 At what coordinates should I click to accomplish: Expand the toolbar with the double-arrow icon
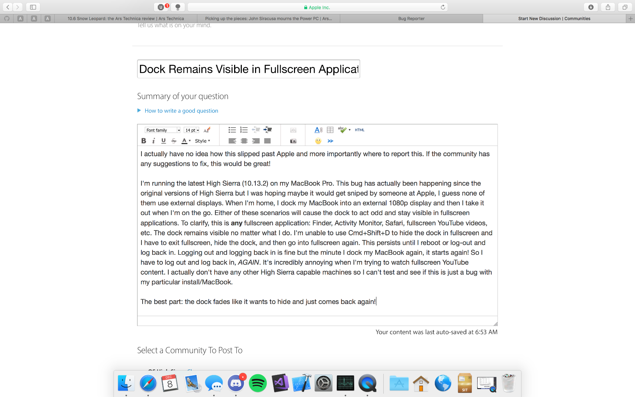330,141
